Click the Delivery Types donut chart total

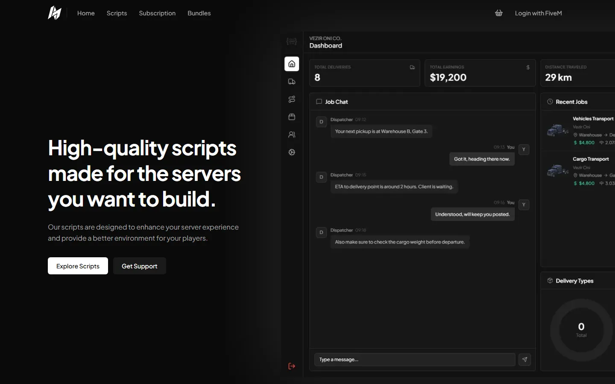[581, 330]
